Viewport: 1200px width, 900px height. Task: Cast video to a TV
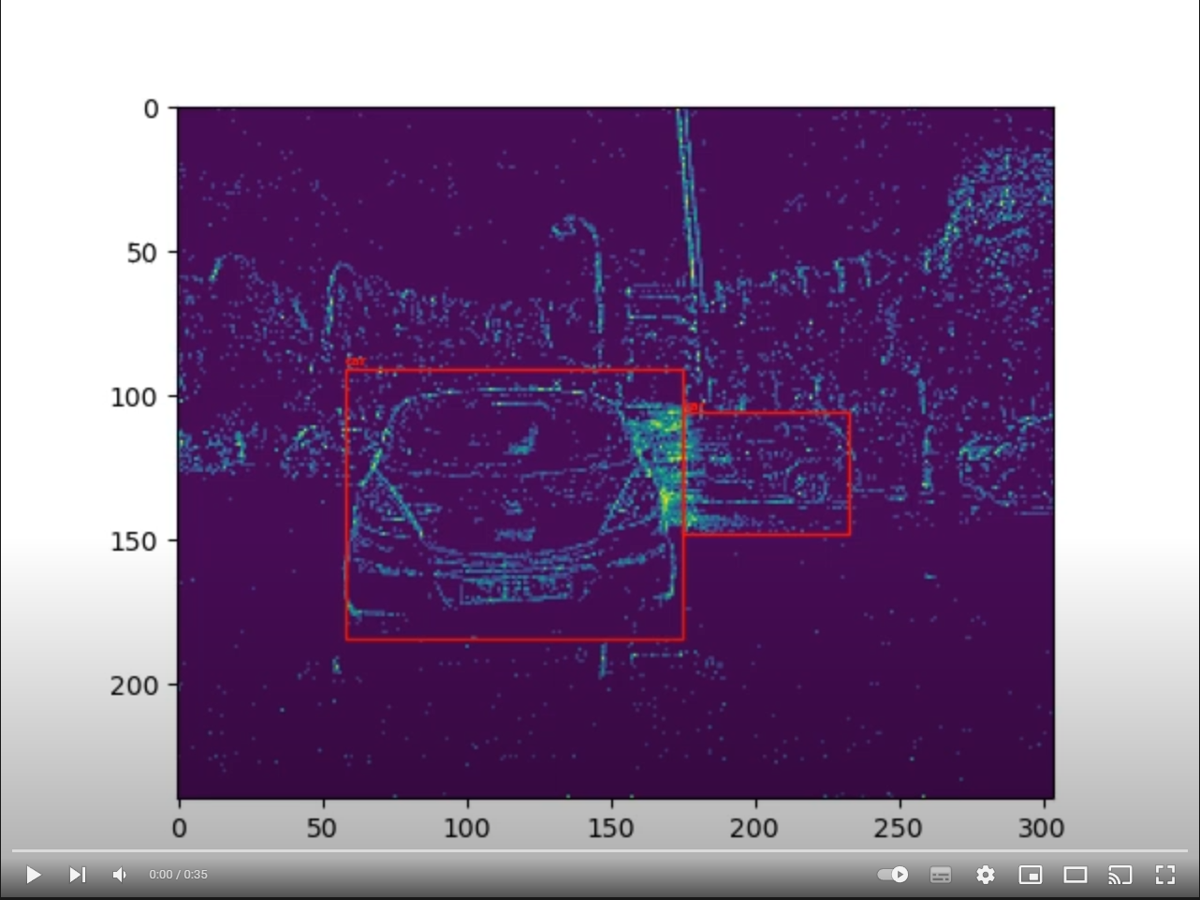point(1120,875)
